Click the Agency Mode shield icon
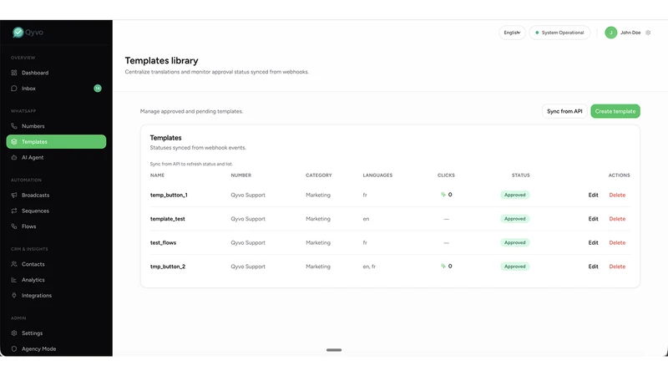The height and width of the screenshot is (376, 668). (x=14, y=348)
